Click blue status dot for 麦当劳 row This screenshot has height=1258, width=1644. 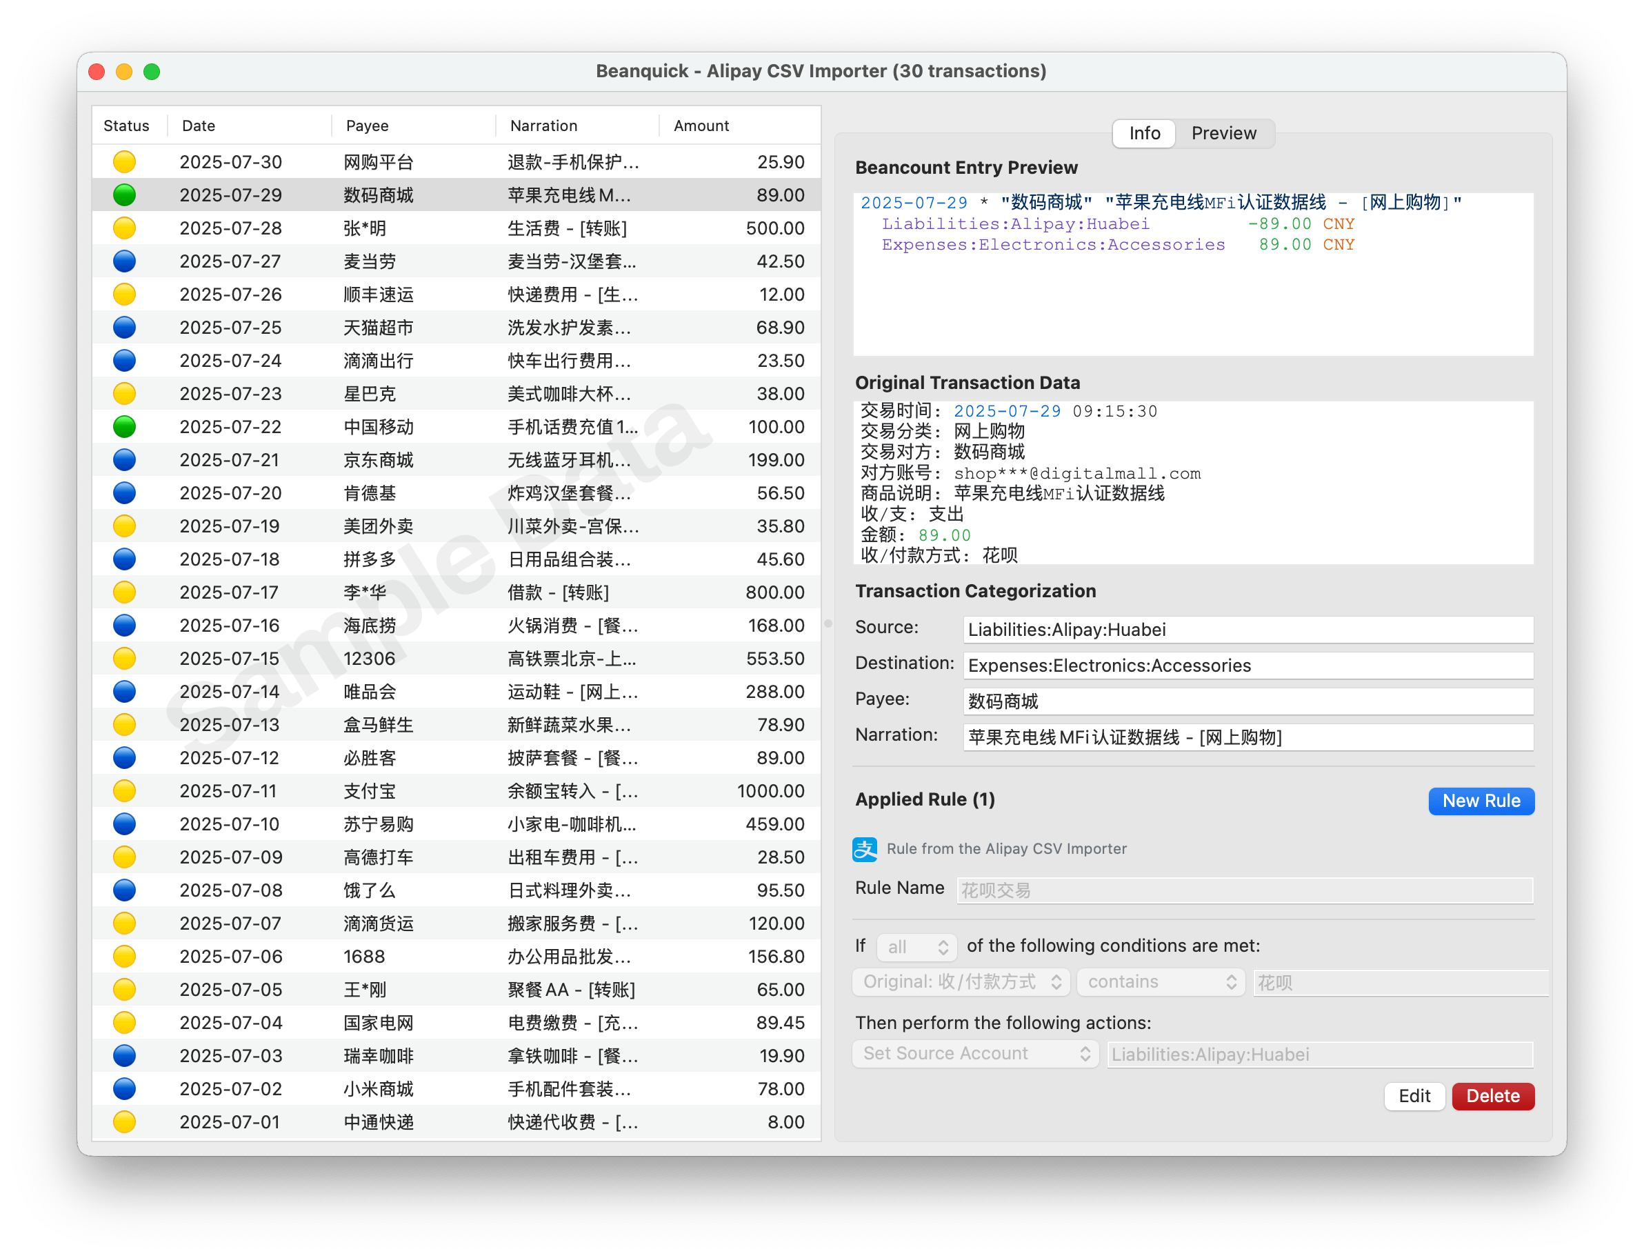pyautogui.click(x=124, y=261)
